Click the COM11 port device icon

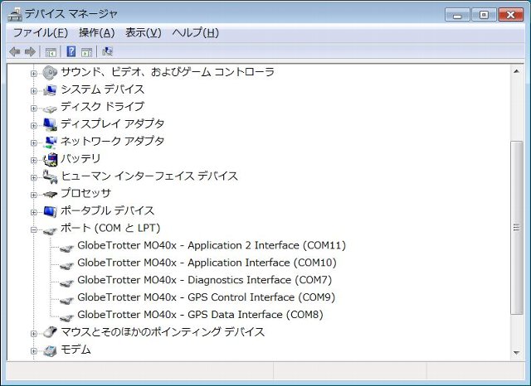tap(66, 248)
